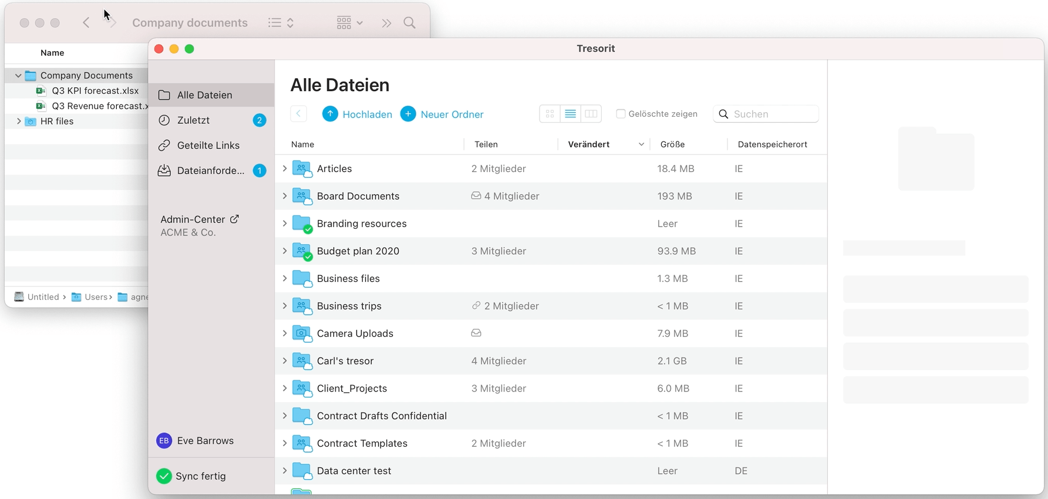
Task: Click Finder search magnifier icon
Action: [x=410, y=23]
